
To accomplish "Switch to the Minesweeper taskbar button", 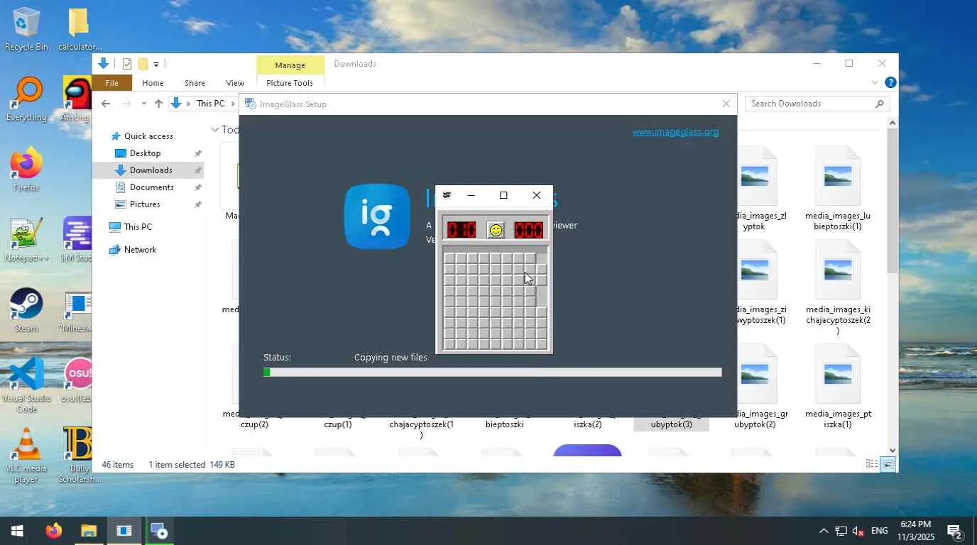I will pyautogui.click(x=124, y=531).
